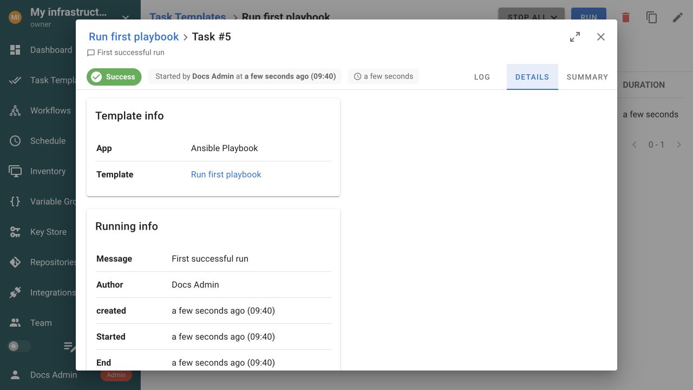This screenshot has height=390, width=693.
Task: Select the Integrations plug icon
Action: 15,292
